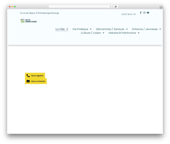Viewport: 170px width, 144px height.
Task: Click the phone number 03 87 34 61 70
Action: (x=129, y=14)
